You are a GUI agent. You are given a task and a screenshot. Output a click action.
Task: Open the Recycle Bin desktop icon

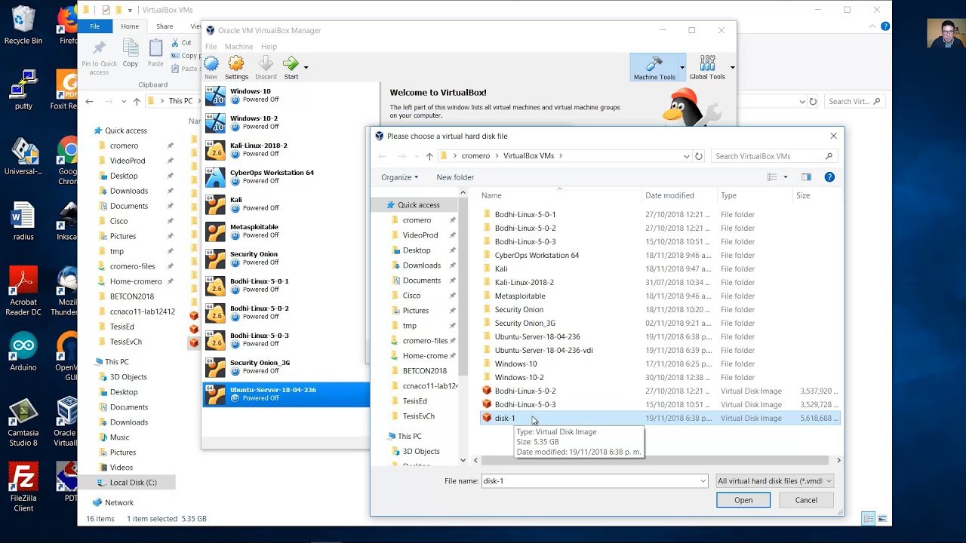point(23,25)
